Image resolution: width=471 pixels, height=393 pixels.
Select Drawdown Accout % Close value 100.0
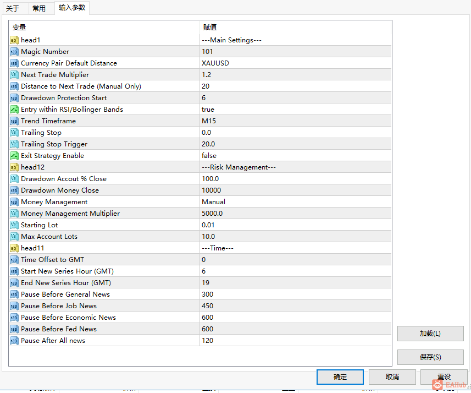click(x=296, y=179)
